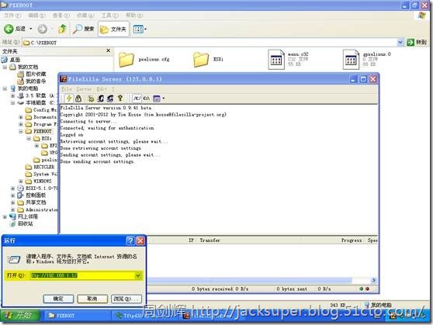Select the pxelinux.cfg folder icon

pos(126,60)
